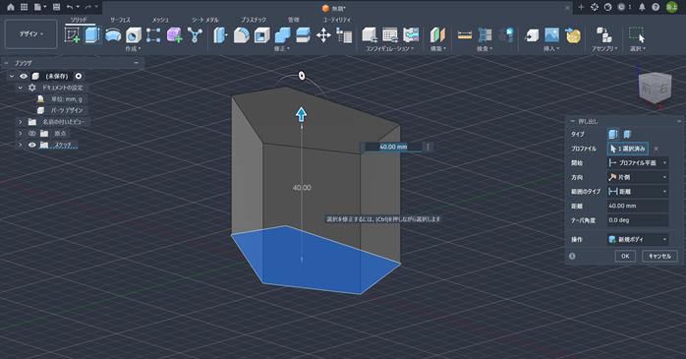The image size is (686, 359).
Task: Expand the スケッチ folder
Action: click(20, 145)
